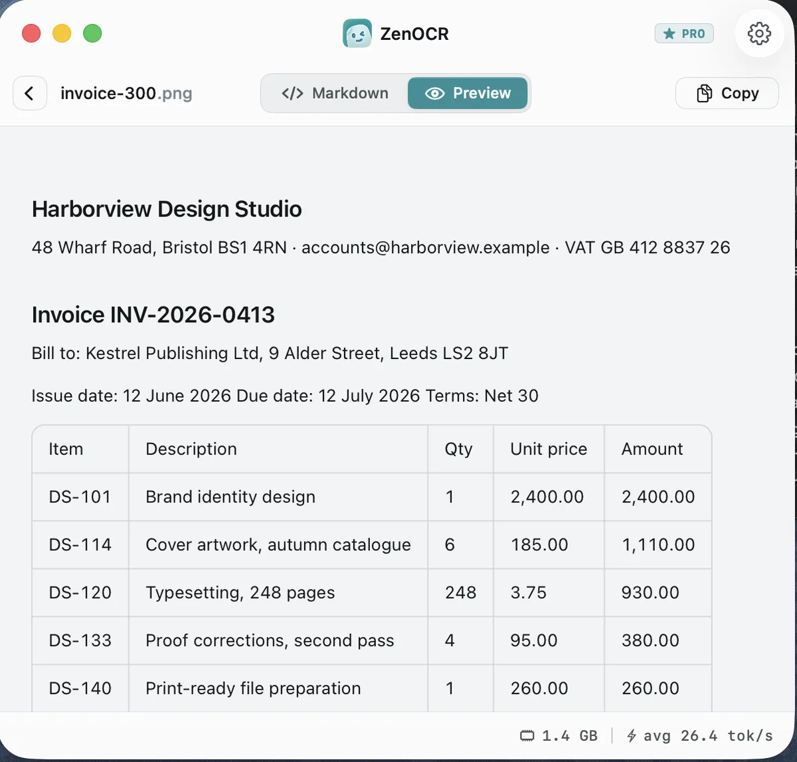797x762 pixels.
Task: Select the DS-140 item cell
Action: click(80, 688)
